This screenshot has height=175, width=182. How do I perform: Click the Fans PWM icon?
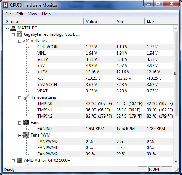pyautogui.click(x=26, y=135)
